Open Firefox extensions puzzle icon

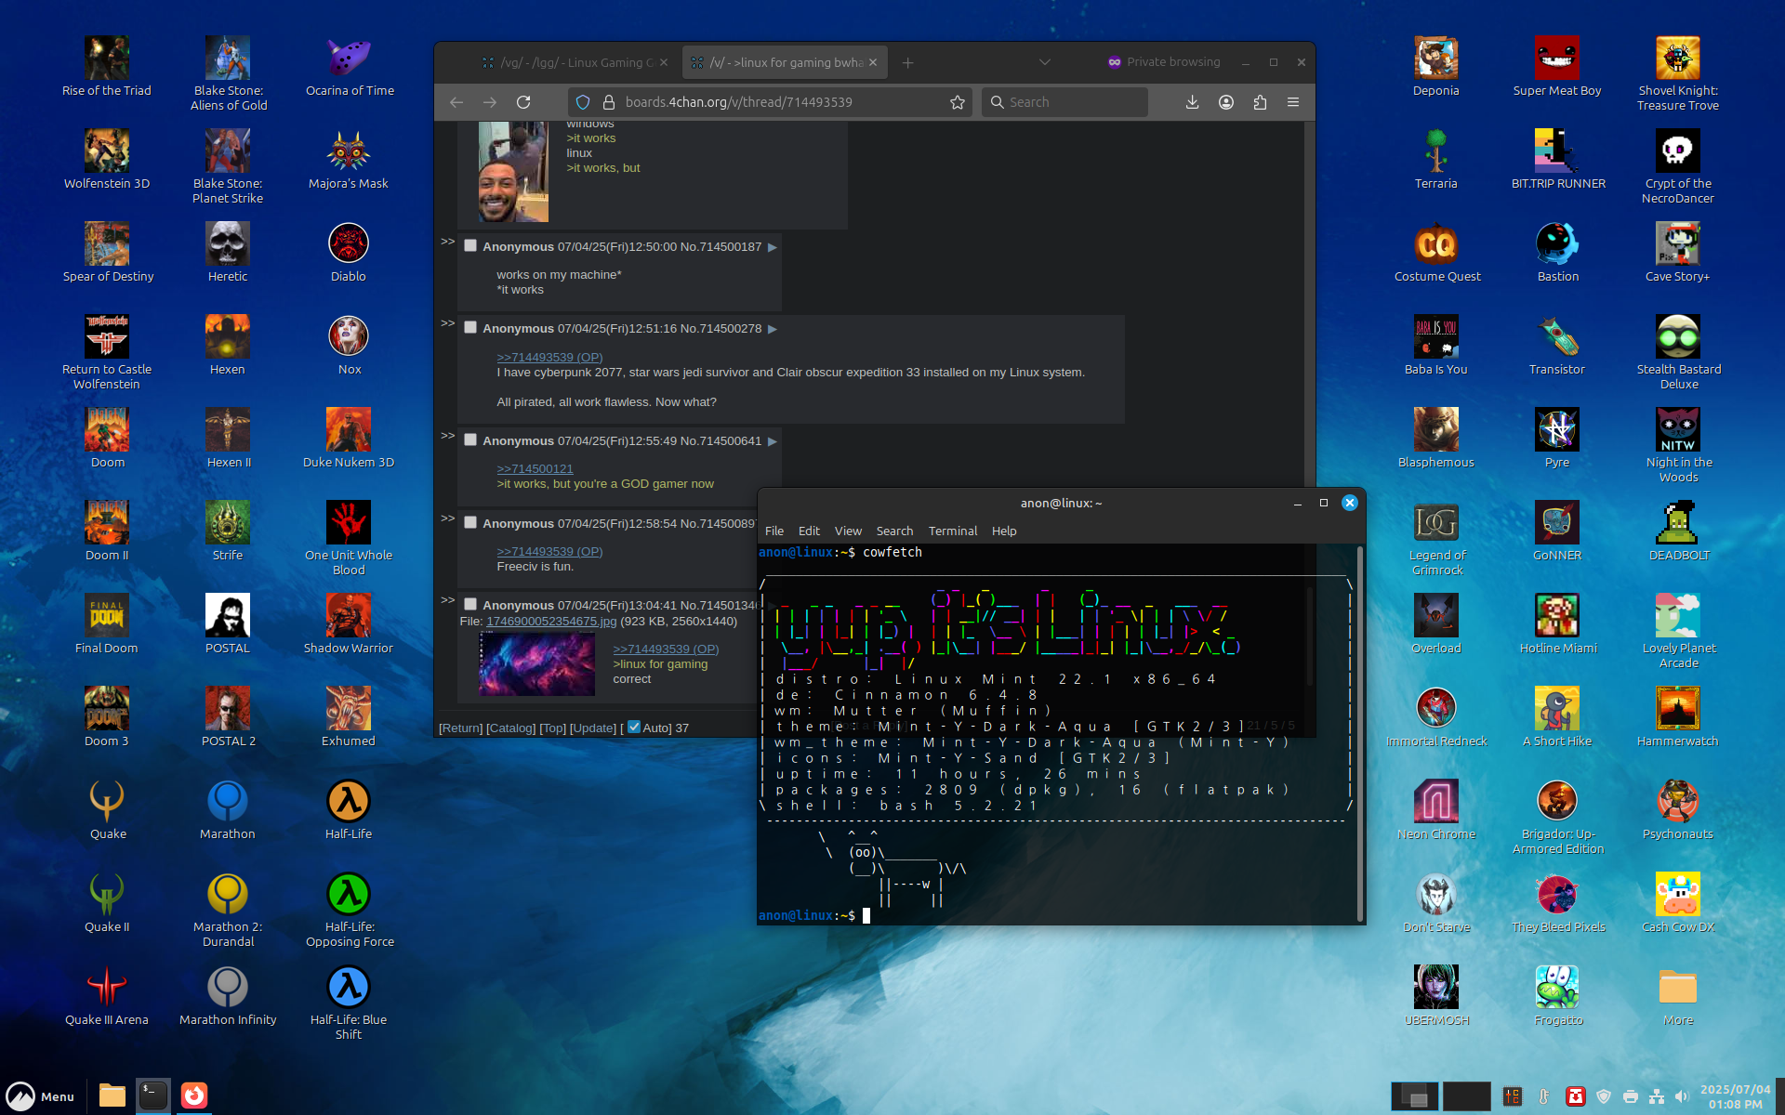pos(1260,102)
